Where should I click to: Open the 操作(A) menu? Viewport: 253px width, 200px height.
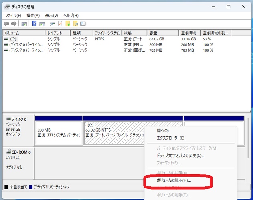coord(33,16)
